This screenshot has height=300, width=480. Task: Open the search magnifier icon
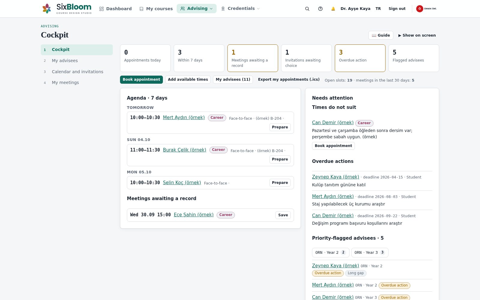coord(307,9)
